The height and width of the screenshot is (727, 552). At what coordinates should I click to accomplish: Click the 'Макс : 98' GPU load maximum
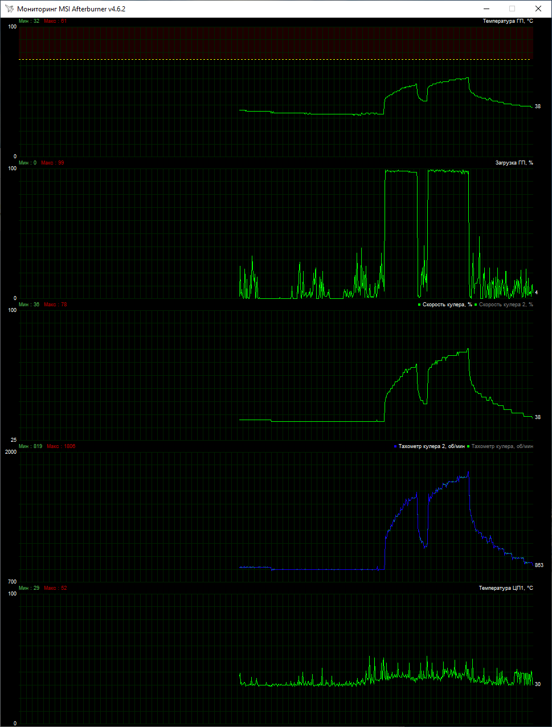tap(52, 163)
